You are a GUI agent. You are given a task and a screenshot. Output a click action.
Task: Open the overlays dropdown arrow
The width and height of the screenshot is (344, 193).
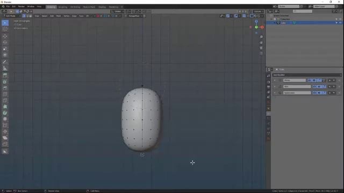(239, 16)
